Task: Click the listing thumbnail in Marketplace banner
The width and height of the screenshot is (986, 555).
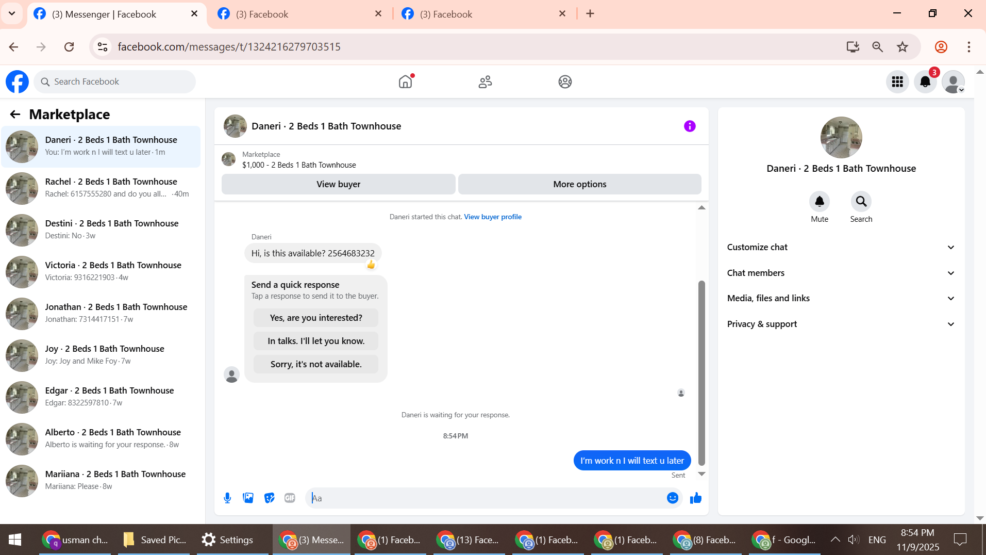Action: (228, 159)
